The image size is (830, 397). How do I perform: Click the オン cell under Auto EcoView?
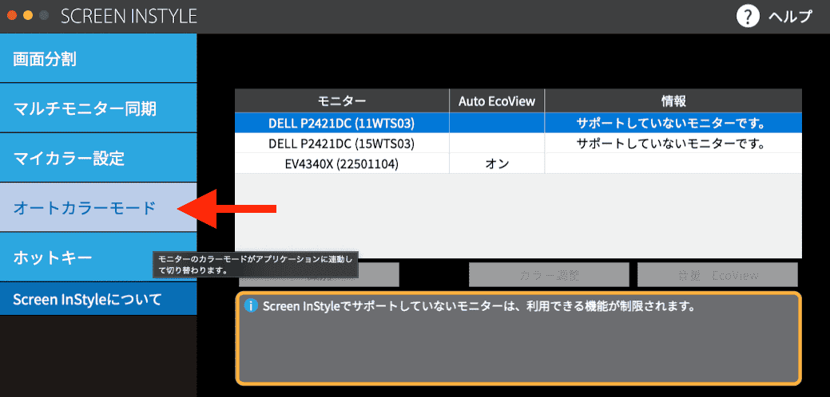point(497,164)
